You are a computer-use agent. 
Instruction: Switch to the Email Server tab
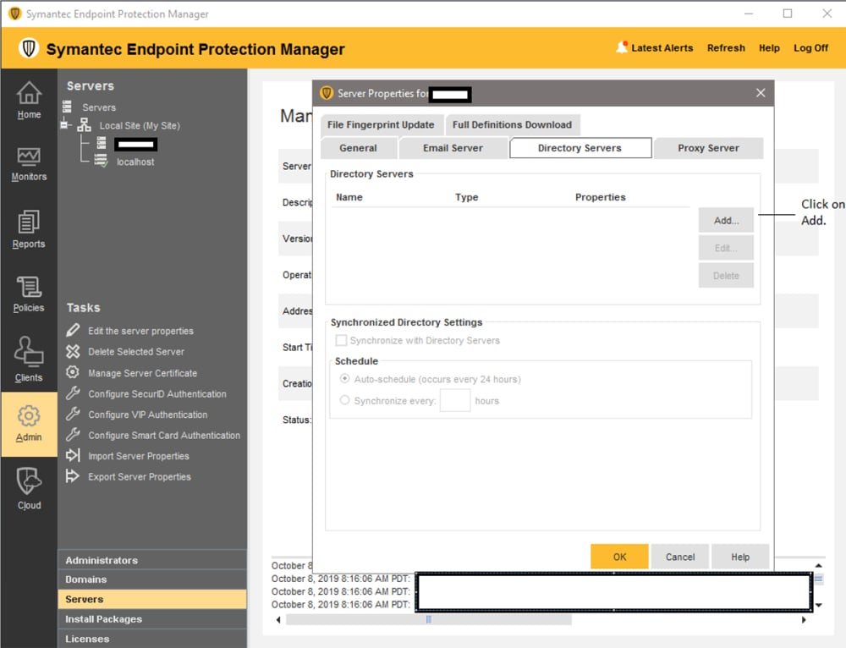point(453,147)
